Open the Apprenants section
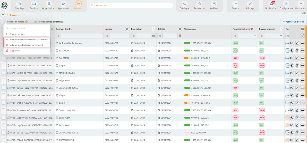The height and width of the screenshot is (143, 307). [63, 6]
